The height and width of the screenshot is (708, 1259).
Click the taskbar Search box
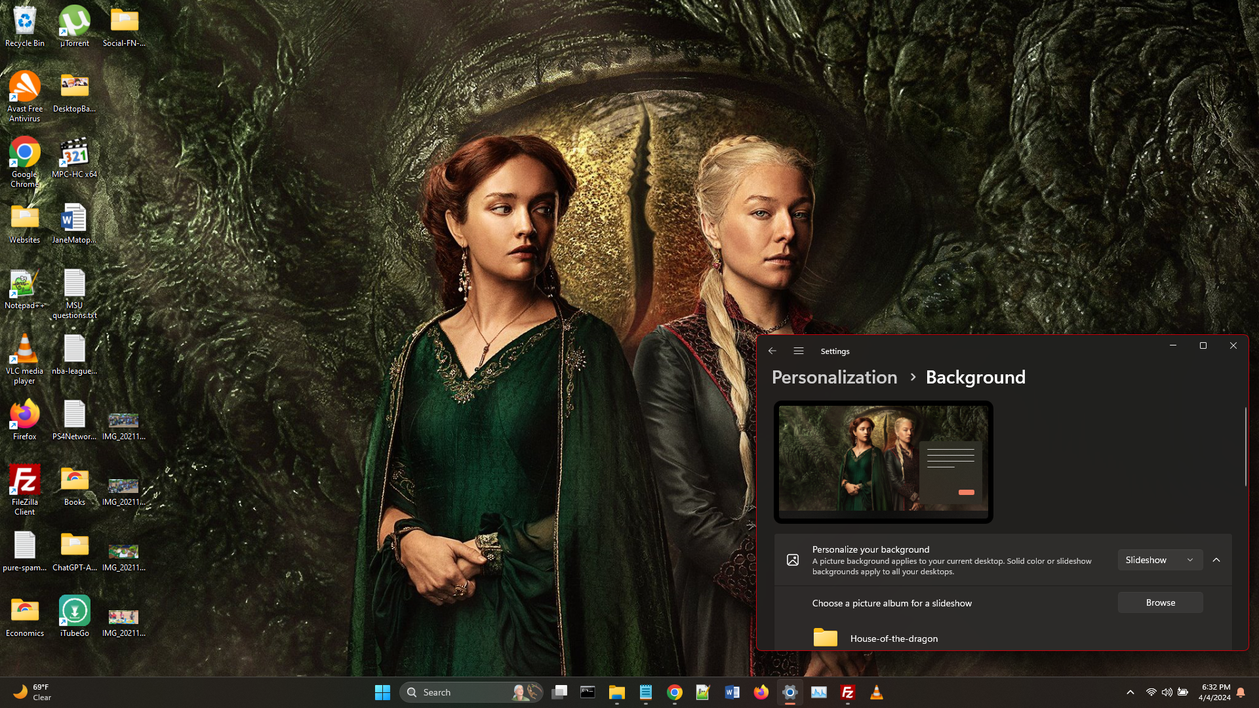[471, 692]
